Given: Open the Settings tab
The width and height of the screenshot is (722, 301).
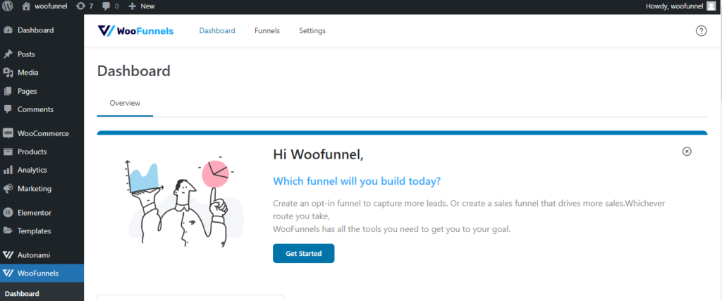Looking at the screenshot, I should [x=312, y=31].
